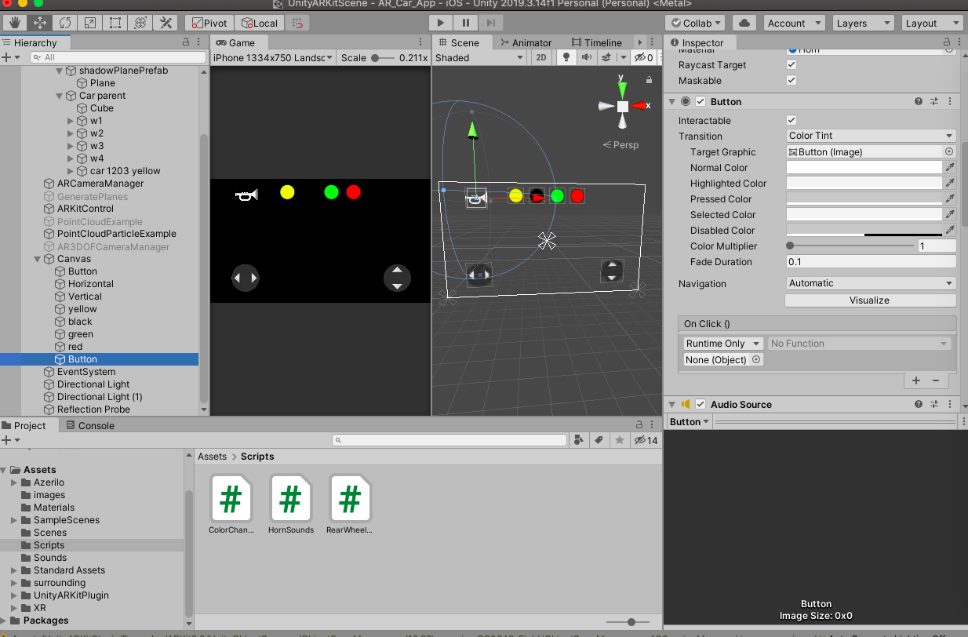Click the Play button

pos(442,24)
